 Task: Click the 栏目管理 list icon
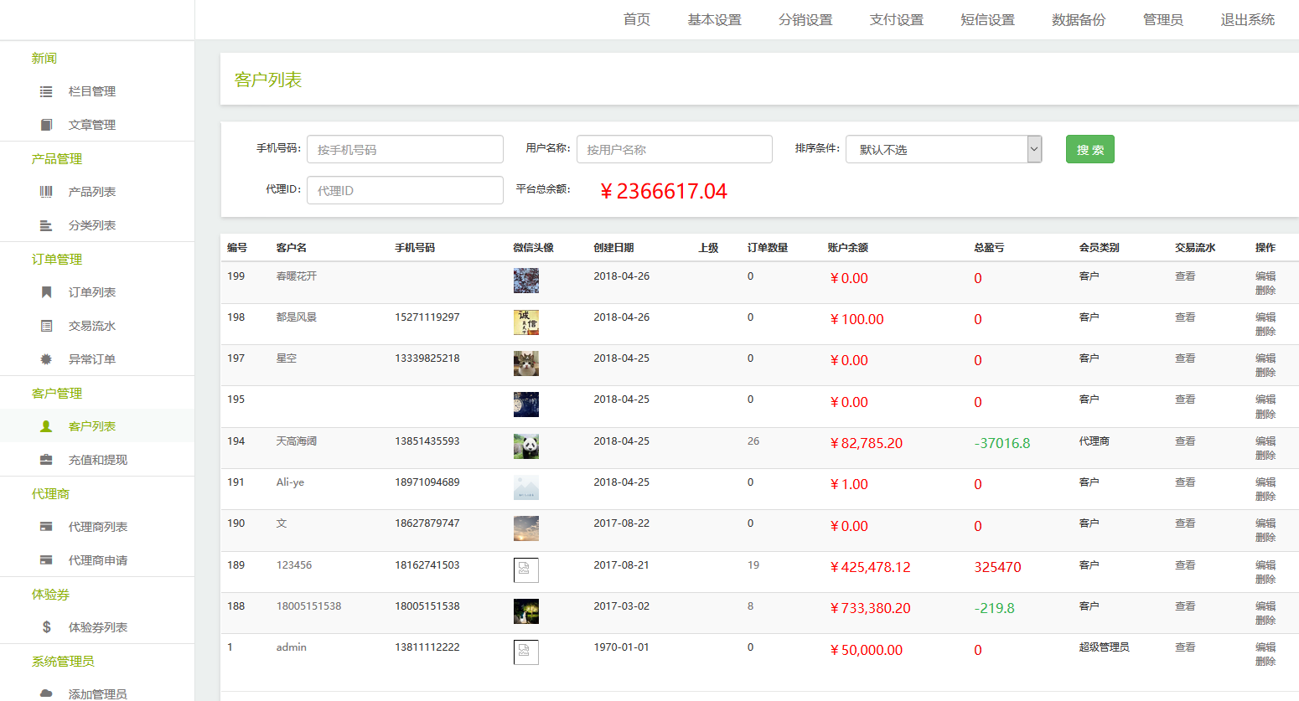pos(46,91)
